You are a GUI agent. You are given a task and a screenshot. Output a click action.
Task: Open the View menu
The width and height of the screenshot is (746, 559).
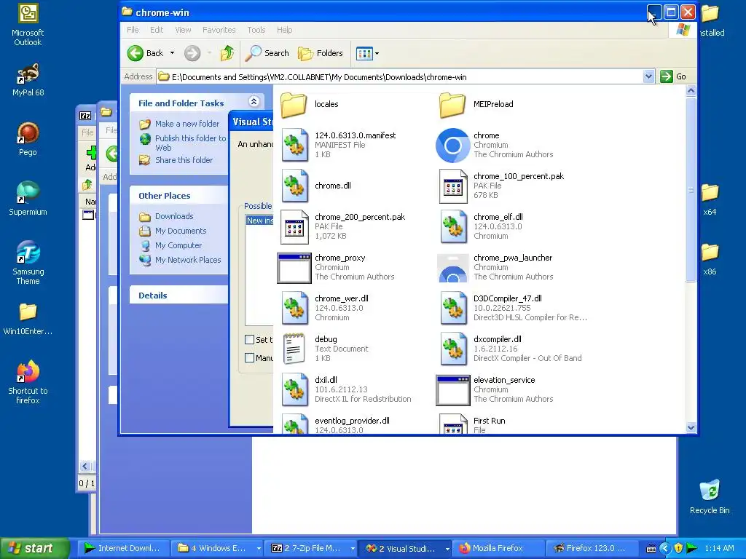(183, 30)
